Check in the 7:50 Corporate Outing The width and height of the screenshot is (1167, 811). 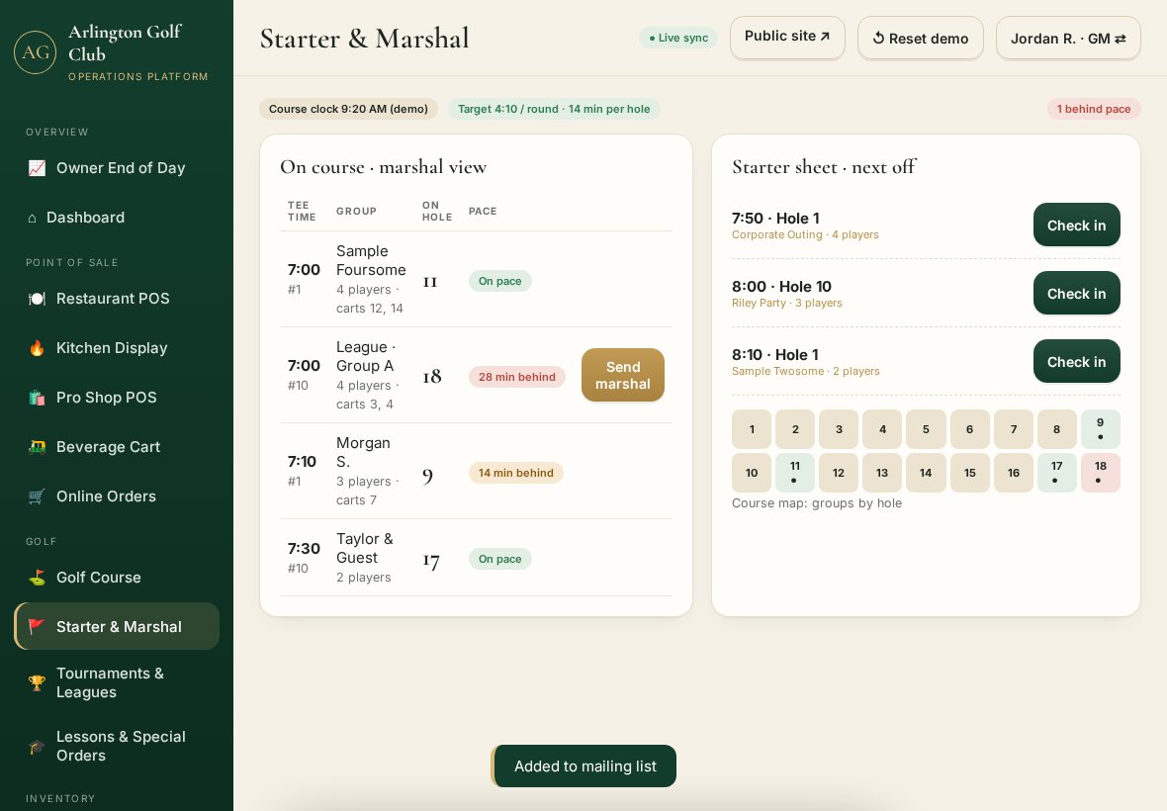(x=1076, y=225)
